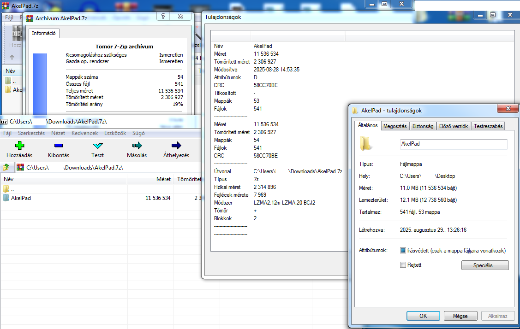This screenshot has width=520, height=329.
Task: Click the 7z icon in the 7-Zip title bar
Action: click(4, 122)
